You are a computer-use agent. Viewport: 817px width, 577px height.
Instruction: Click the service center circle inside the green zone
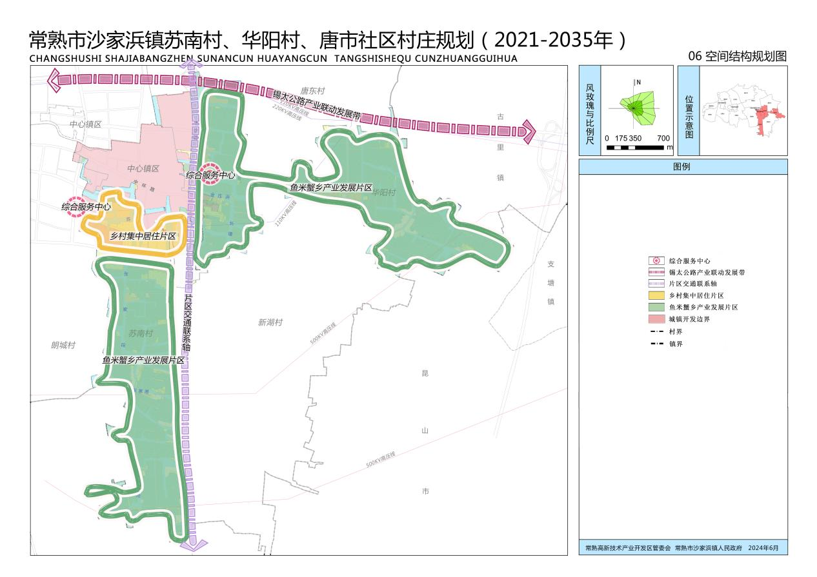tap(211, 175)
